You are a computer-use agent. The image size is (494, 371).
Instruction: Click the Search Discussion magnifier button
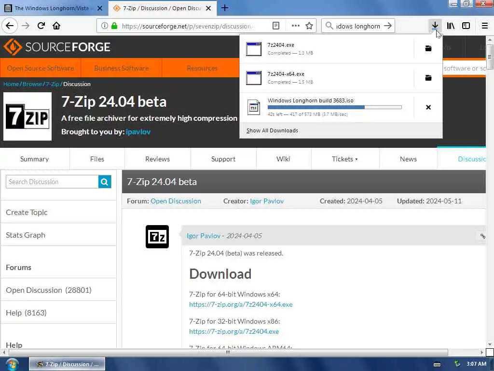click(105, 182)
